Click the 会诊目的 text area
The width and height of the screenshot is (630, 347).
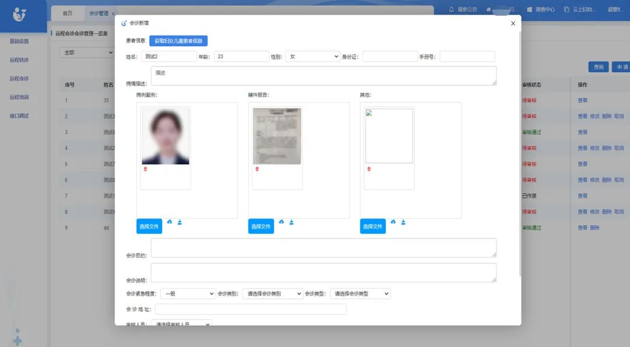pos(324,247)
